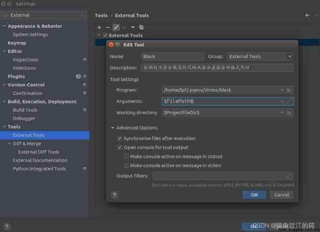The height and width of the screenshot is (232, 320).
Task: Expand the Arguments field editor
Action: pos(289,101)
